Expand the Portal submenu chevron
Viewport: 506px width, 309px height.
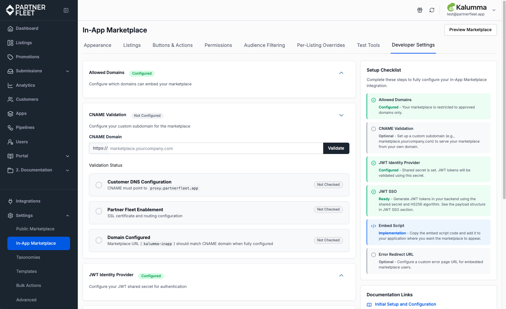(67, 156)
